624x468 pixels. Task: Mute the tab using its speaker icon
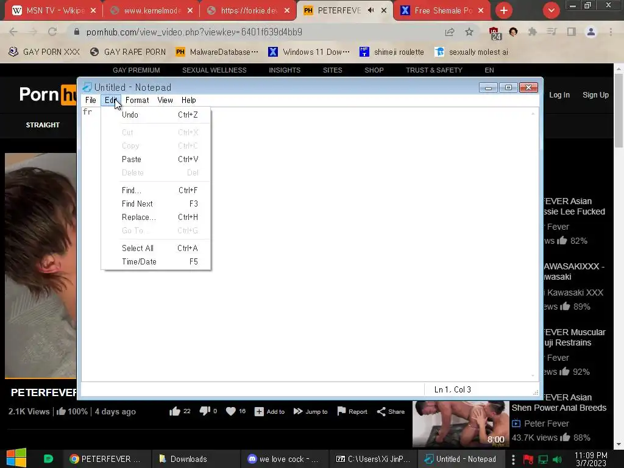(x=371, y=10)
